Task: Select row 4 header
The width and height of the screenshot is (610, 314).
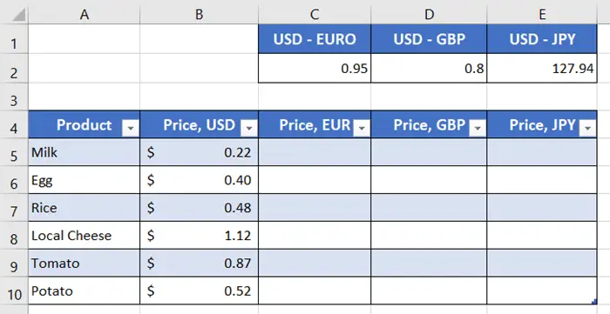Action: [14, 124]
